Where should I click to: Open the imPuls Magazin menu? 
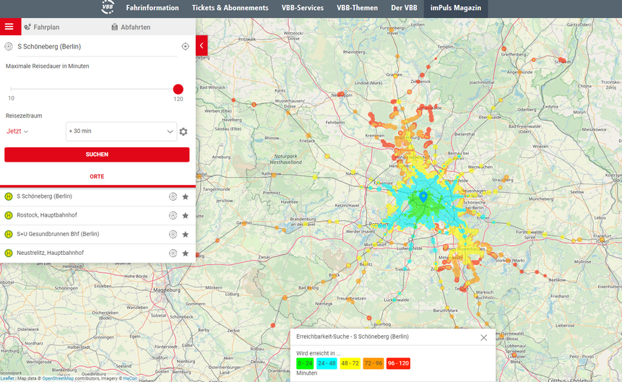coord(456,8)
